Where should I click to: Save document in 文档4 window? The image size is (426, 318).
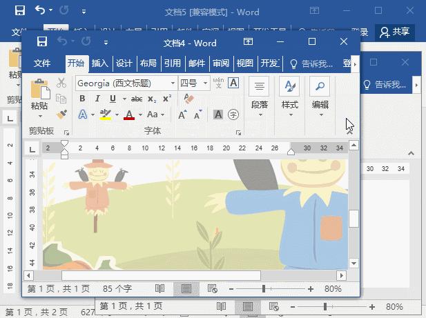42,42
